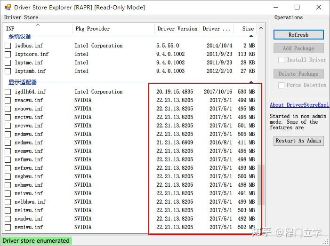Select the nvhmwu.inf row name
The width and height of the screenshot is (330, 246).
[x=29, y=185]
